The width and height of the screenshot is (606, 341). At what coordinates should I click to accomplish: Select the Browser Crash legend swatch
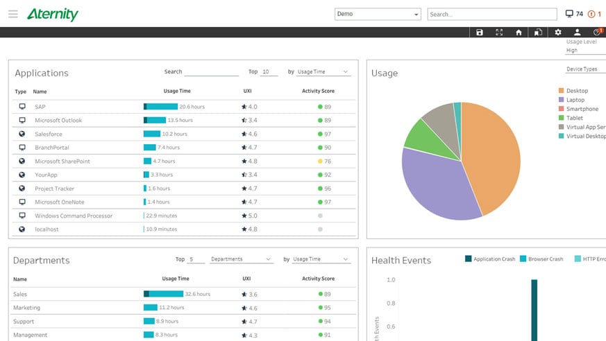coord(523,259)
